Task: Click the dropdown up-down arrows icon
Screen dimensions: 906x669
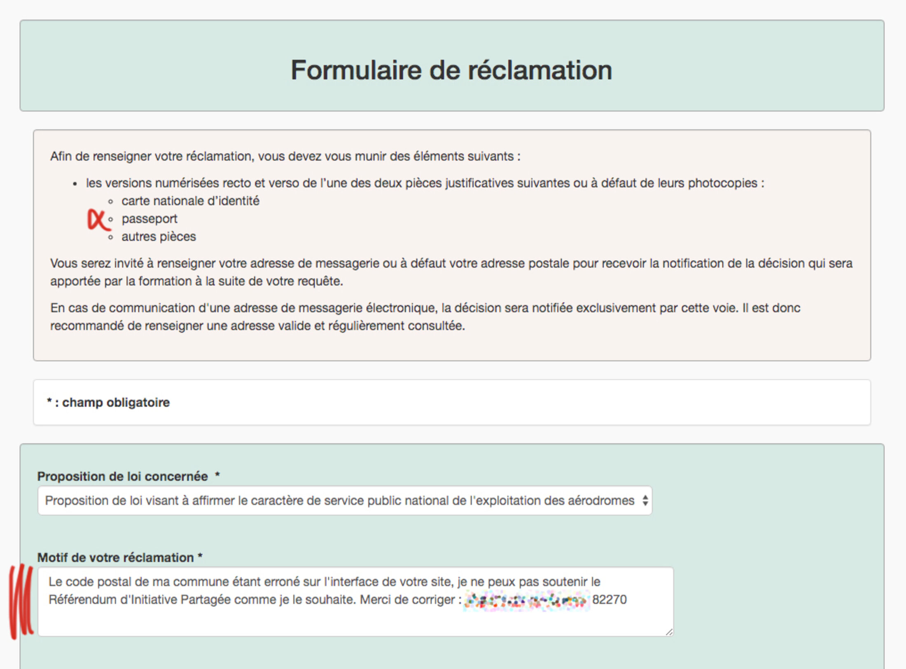Action: coord(645,501)
